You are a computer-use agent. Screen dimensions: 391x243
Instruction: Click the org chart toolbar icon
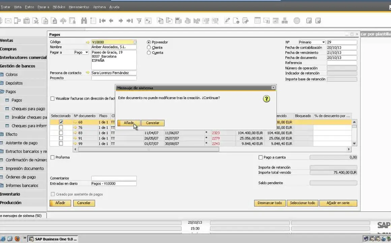pos(285,21)
